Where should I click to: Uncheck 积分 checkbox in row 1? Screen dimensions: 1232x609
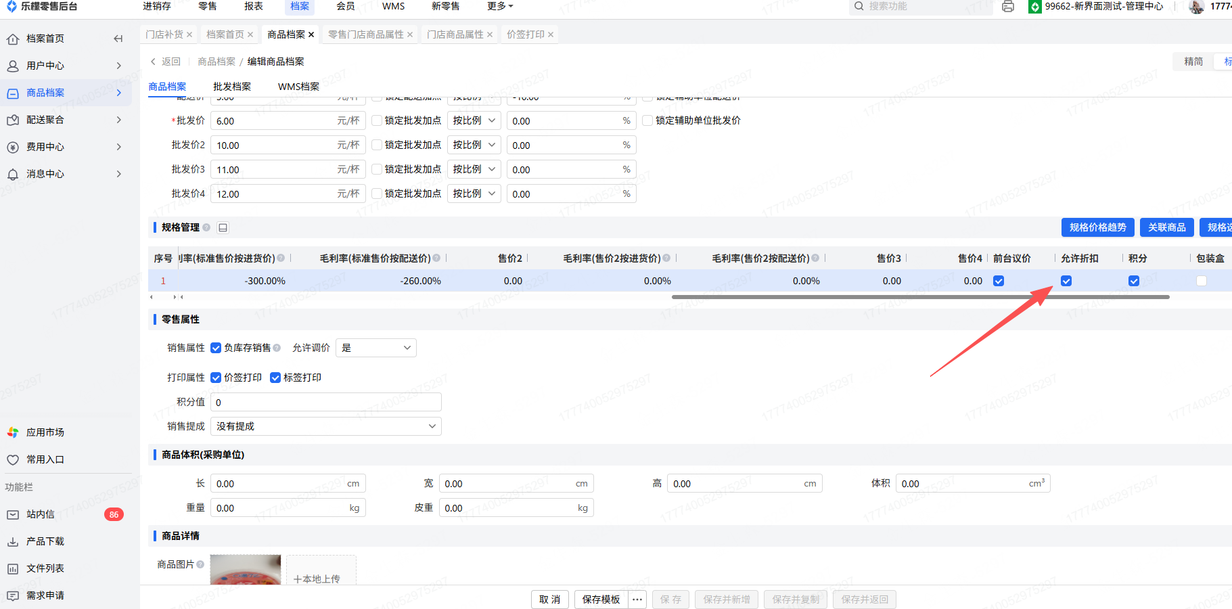[x=1134, y=281]
